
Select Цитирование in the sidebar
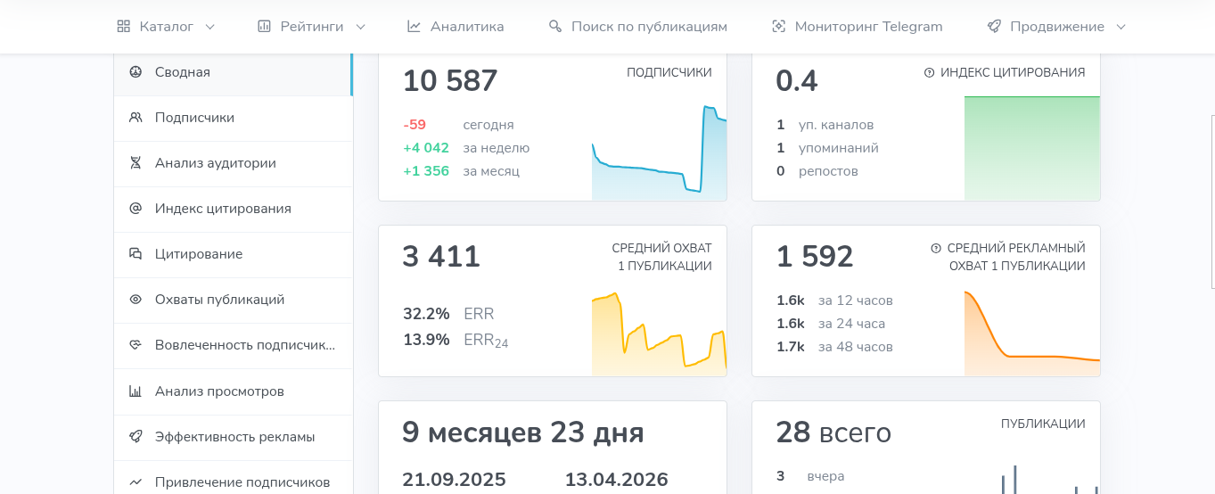[234, 254]
